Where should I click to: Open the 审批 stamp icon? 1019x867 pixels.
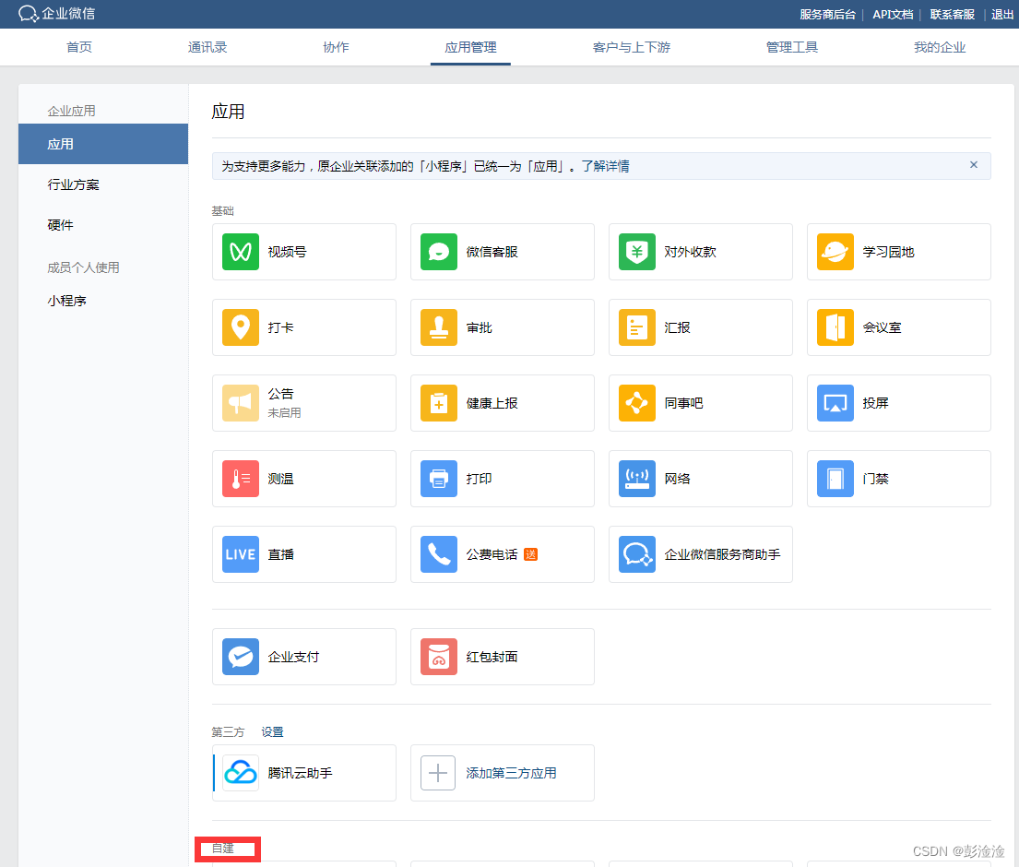(439, 327)
